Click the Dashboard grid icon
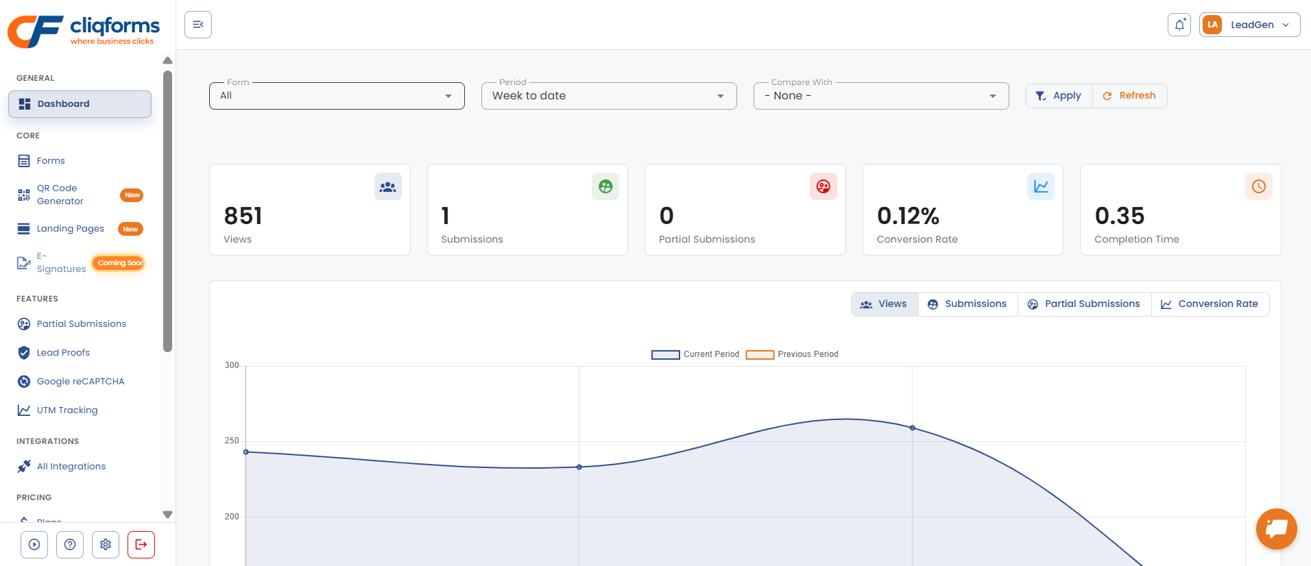Viewport: 1311px width, 566px height. coord(25,104)
